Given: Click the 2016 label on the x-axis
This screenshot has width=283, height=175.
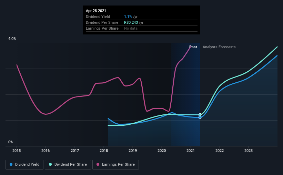Looking at the screenshot, I should [x=46, y=151].
